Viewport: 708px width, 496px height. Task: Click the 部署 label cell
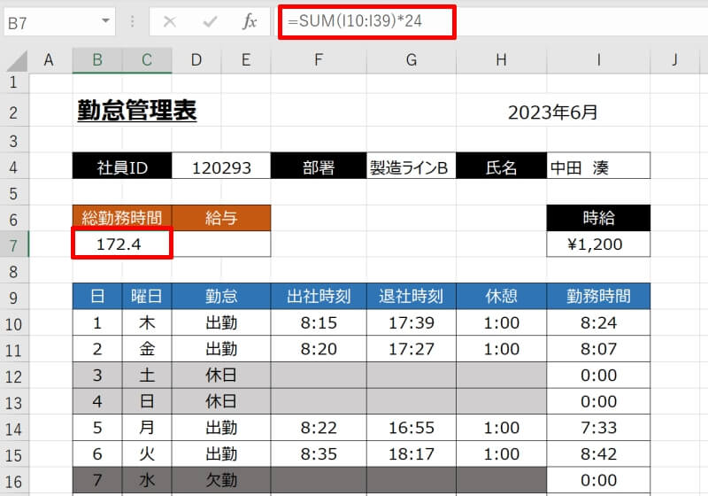click(319, 166)
